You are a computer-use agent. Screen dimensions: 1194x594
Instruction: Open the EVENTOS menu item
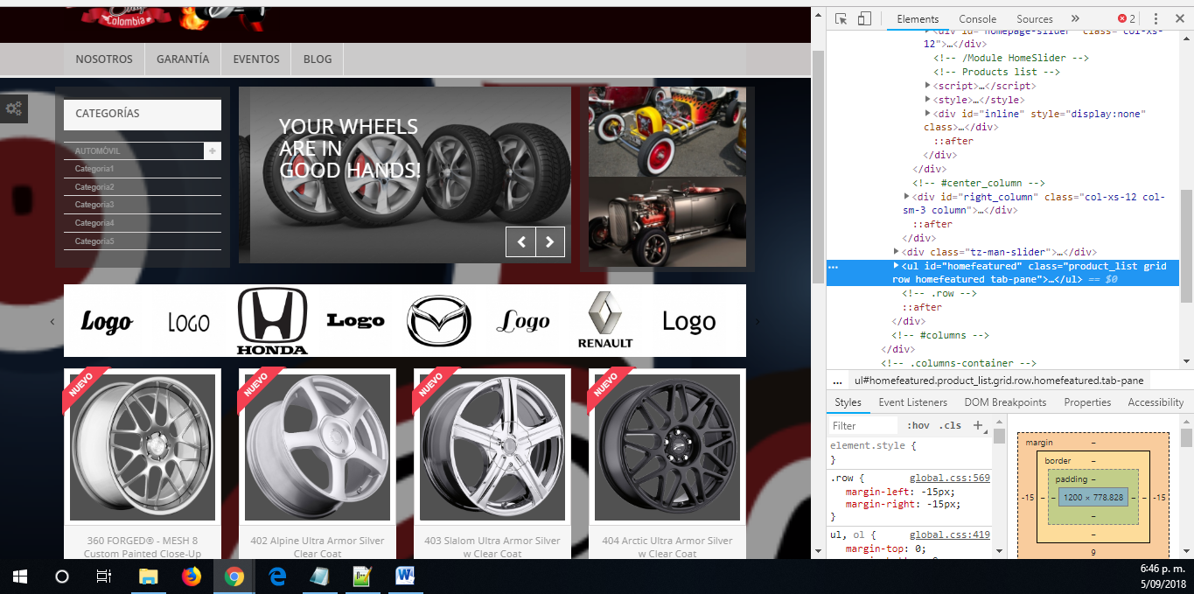pos(256,59)
